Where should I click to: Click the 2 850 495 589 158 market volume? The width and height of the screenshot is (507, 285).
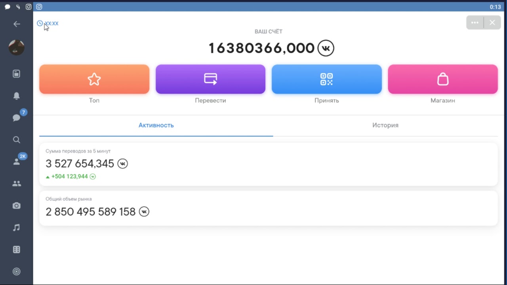(90, 212)
